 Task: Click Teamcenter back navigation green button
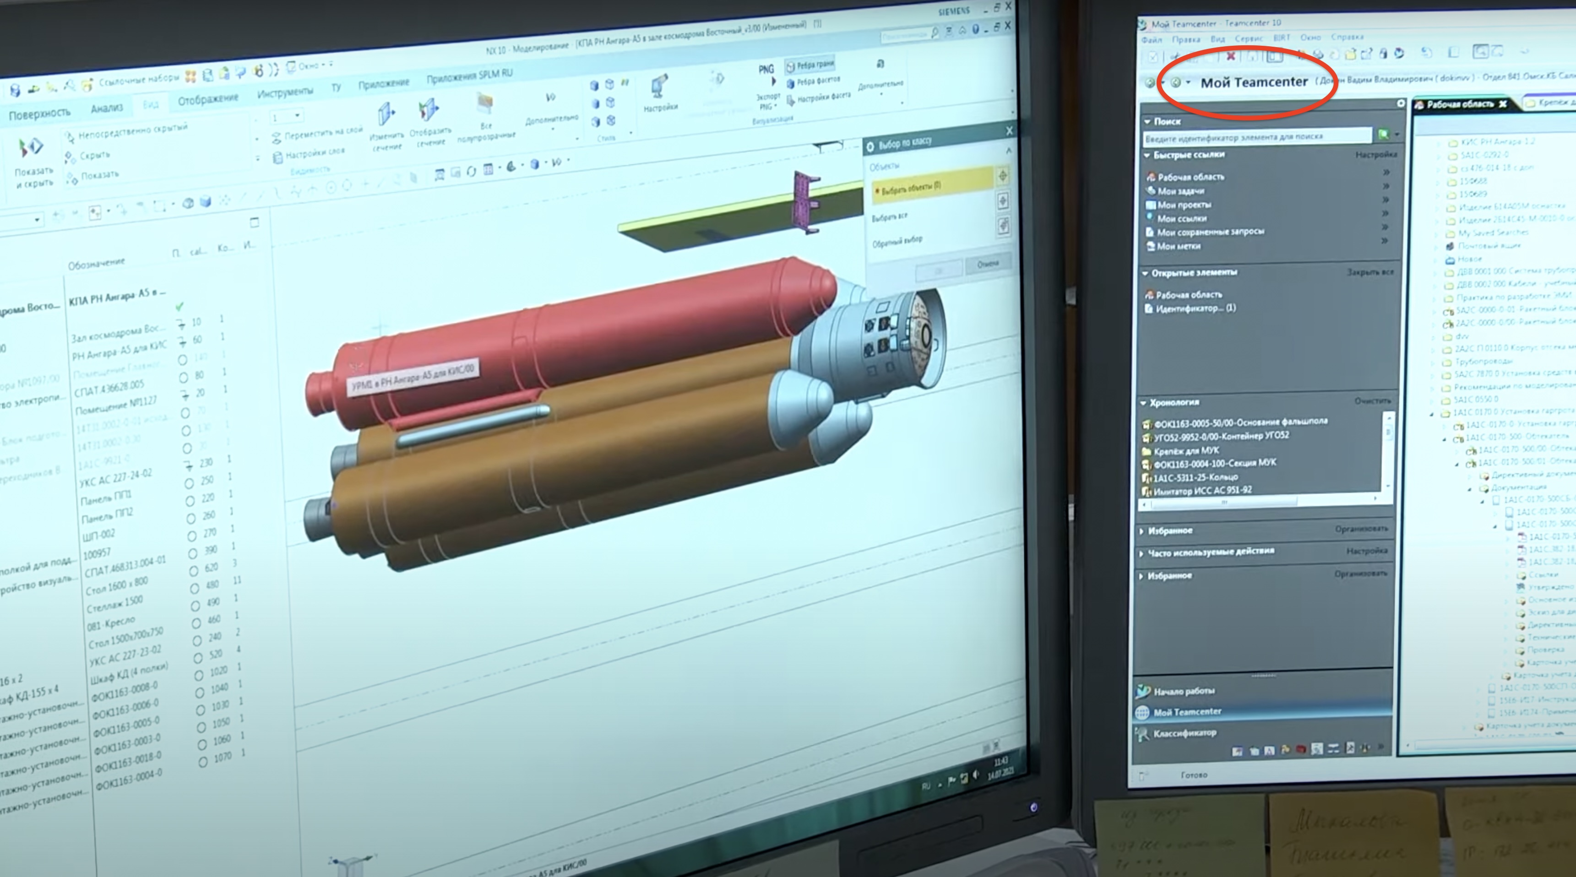[1150, 82]
